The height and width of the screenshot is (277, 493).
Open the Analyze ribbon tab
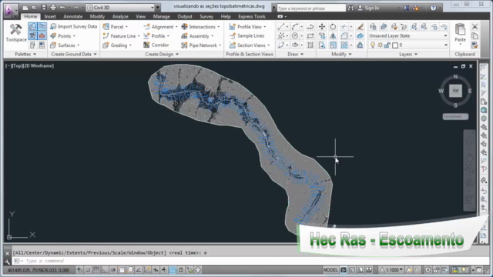(120, 16)
